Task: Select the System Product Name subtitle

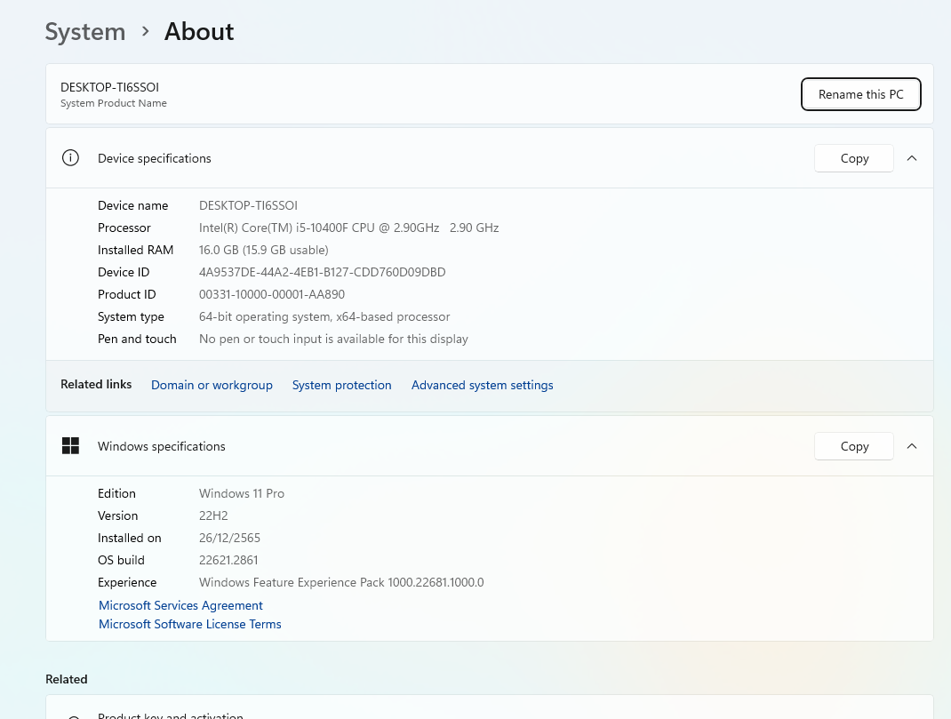Action: (x=114, y=103)
